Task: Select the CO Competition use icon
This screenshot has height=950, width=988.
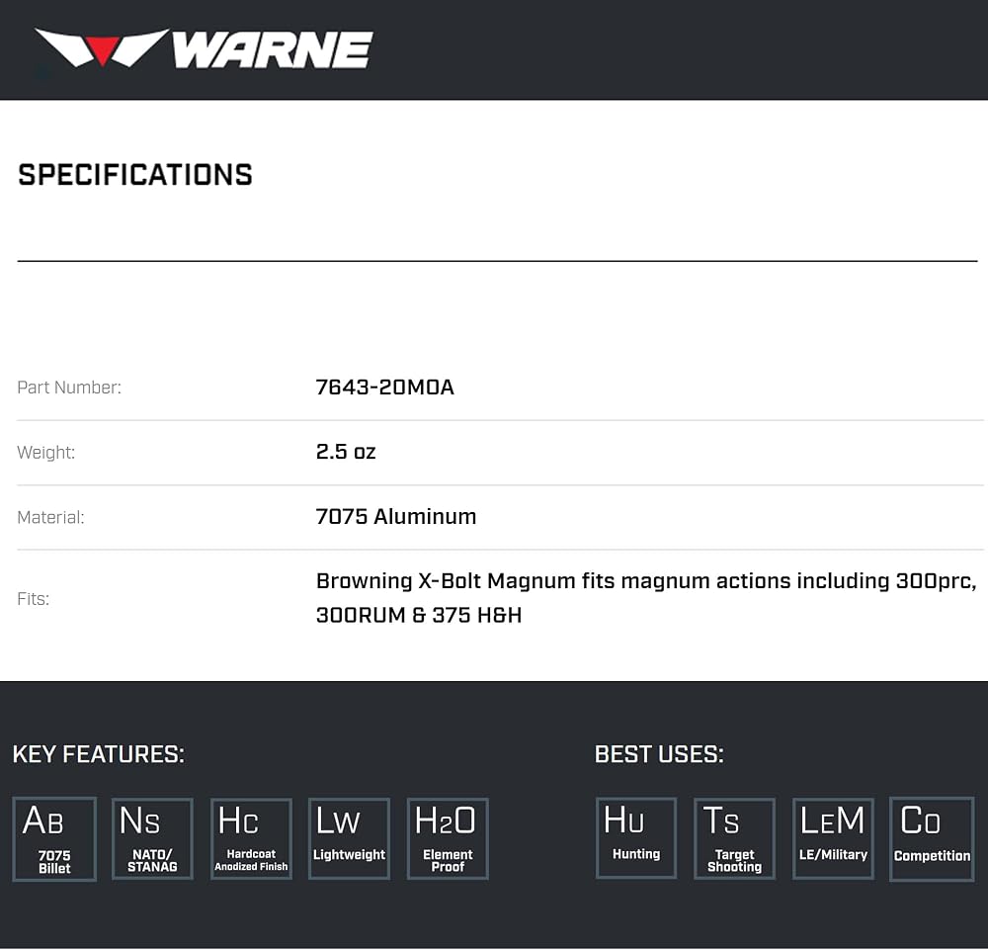Action: (932, 839)
